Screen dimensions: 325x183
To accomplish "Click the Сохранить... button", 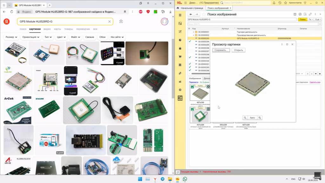I will point(221,50).
